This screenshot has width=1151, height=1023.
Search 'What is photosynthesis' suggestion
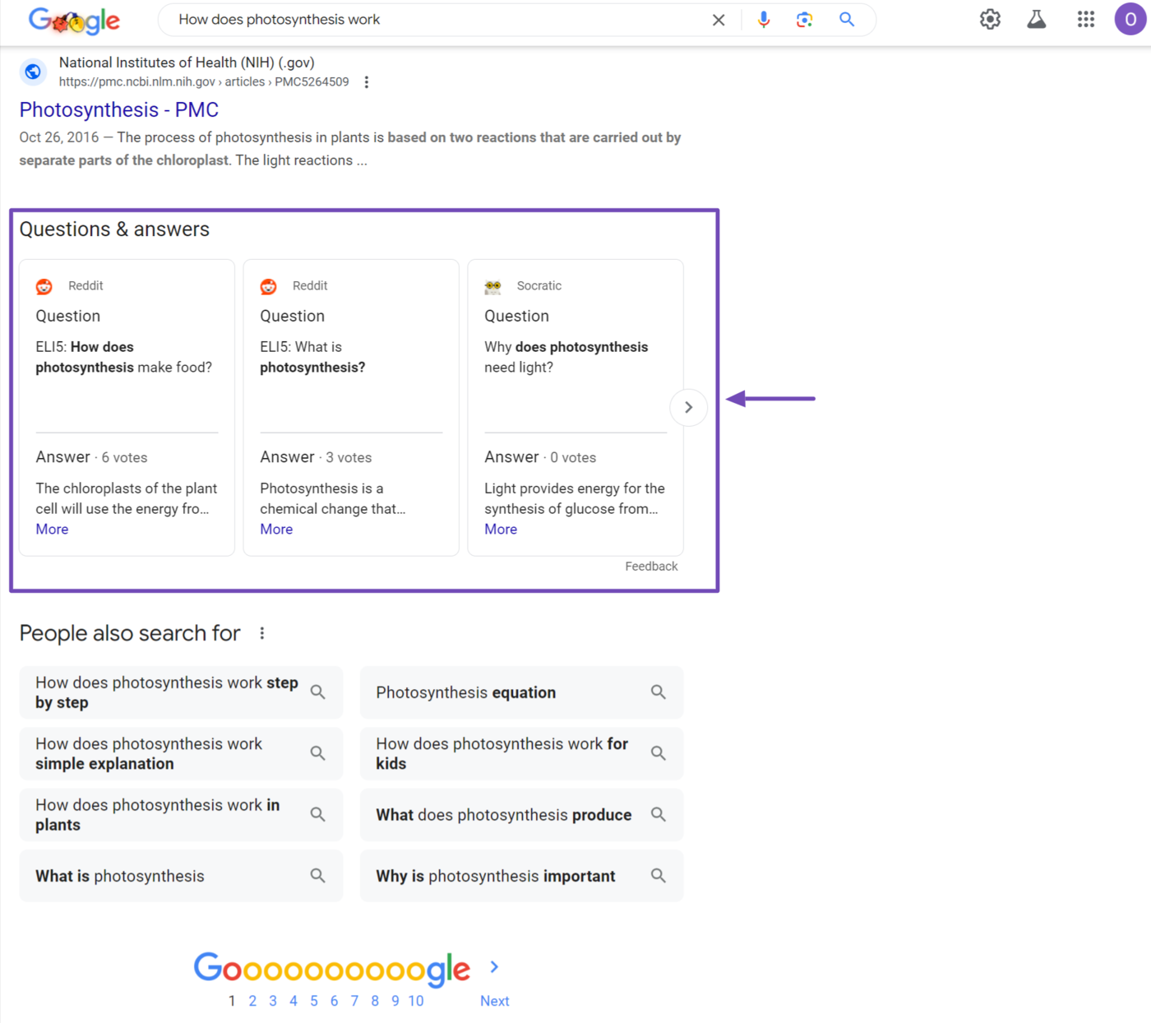(x=181, y=876)
